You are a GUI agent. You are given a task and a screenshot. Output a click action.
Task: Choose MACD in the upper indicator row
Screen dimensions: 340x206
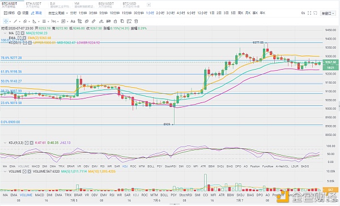36,166
